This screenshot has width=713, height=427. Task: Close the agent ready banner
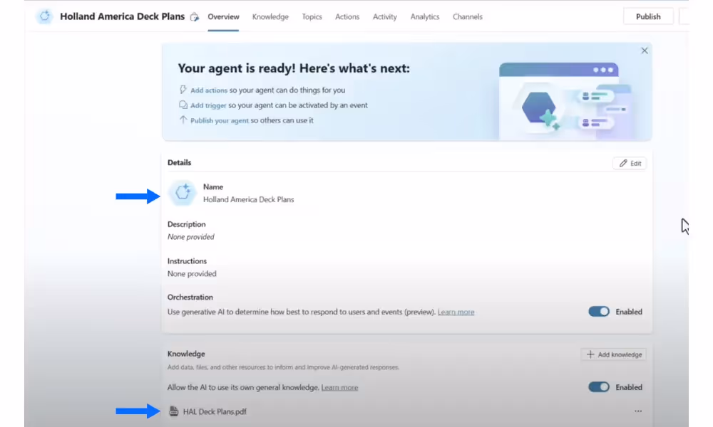tap(645, 51)
